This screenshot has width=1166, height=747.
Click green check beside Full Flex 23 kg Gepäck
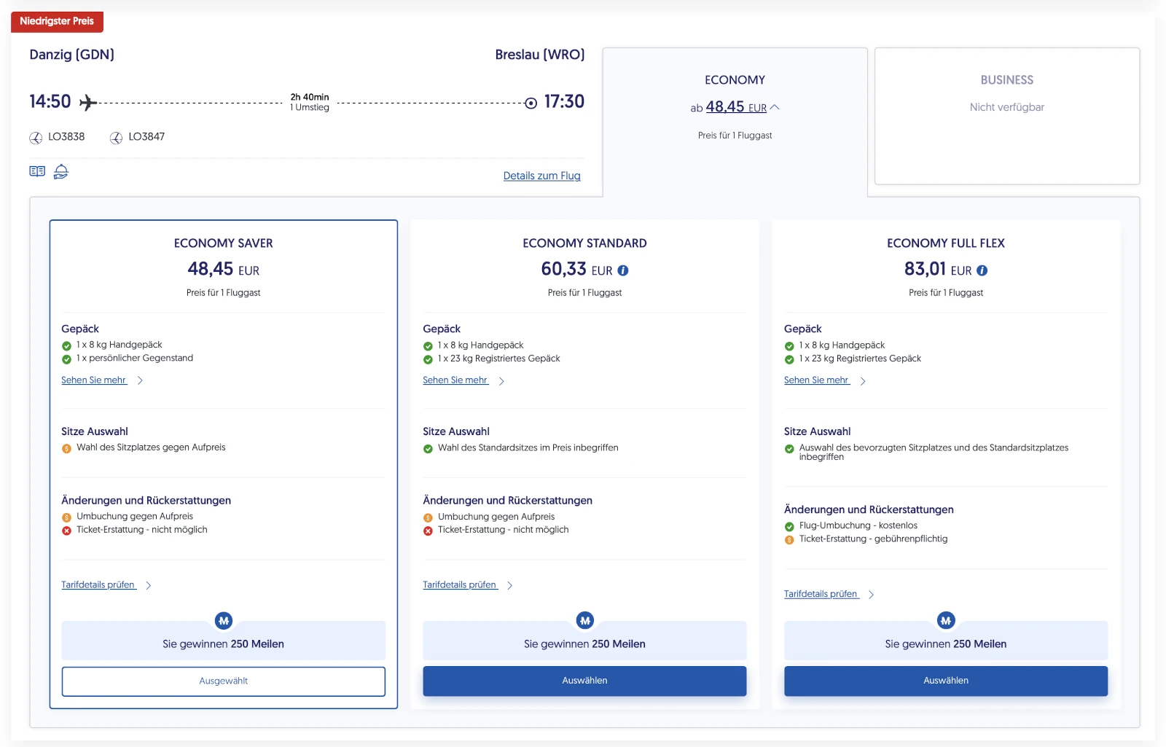[x=789, y=360]
